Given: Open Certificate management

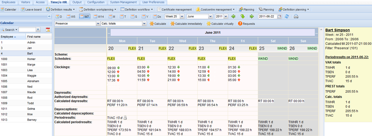Looking at the screenshot, I should point(175,9).
